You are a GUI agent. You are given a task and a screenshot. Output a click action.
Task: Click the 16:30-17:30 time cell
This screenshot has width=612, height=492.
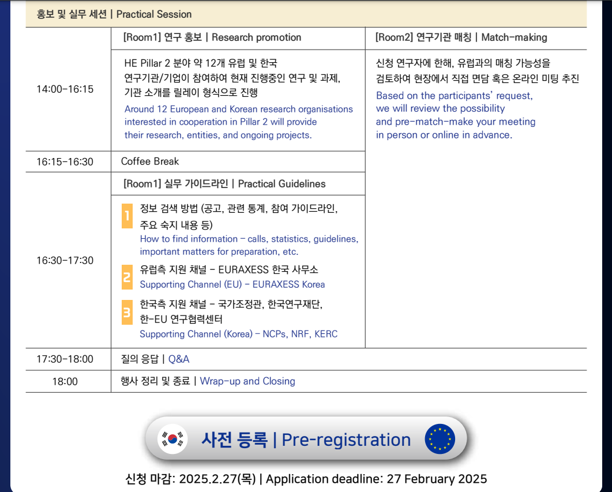click(x=65, y=261)
